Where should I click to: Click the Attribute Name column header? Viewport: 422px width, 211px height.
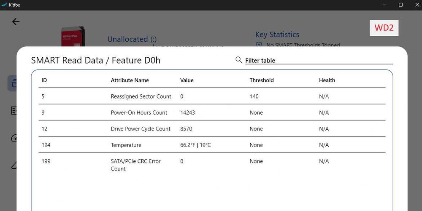(x=130, y=80)
